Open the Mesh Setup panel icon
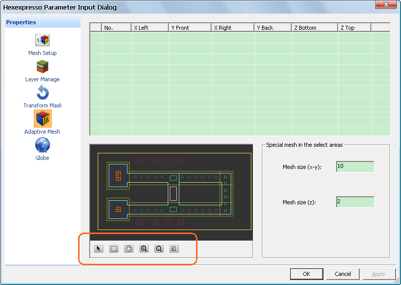The width and height of the screenshot is (401, 285). tap(42, 40)
